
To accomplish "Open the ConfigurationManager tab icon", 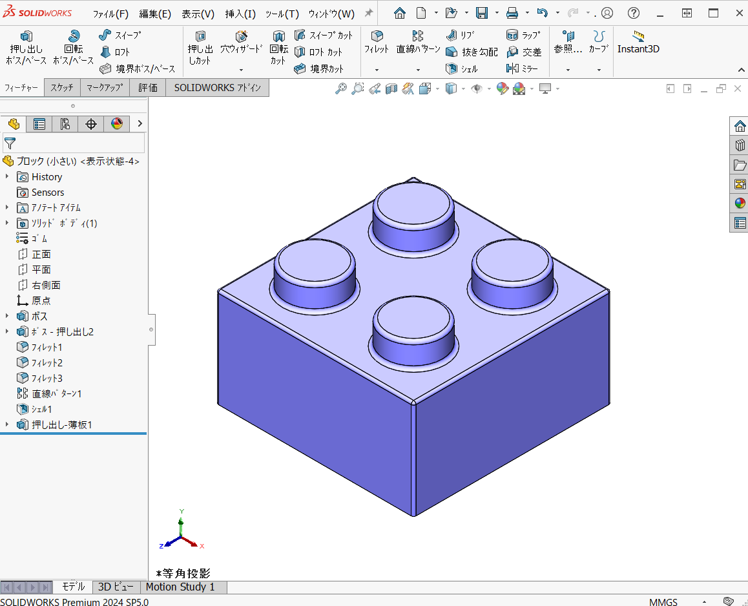I will point(65,124).
